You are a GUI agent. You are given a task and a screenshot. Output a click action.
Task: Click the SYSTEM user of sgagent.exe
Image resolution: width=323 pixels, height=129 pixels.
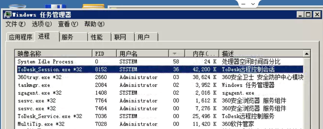click(x=128, y=93)
